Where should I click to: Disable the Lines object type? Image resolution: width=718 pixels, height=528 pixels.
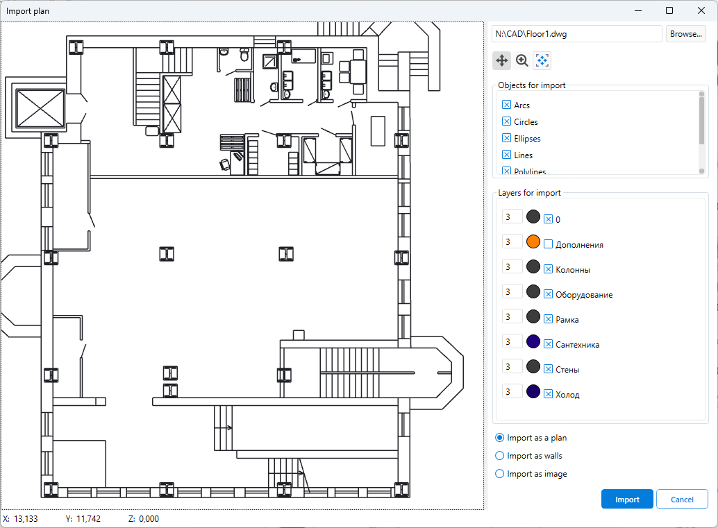point(506,155)
